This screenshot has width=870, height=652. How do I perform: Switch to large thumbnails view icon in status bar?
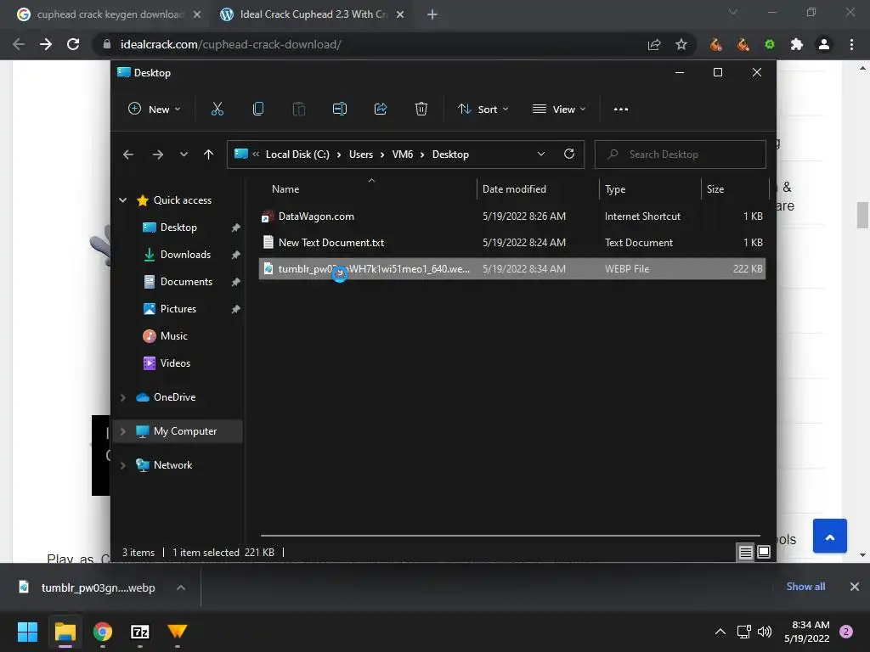click(764, 552)
